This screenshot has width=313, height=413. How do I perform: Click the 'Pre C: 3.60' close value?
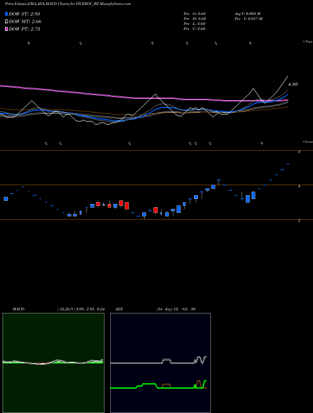point(195,29)
